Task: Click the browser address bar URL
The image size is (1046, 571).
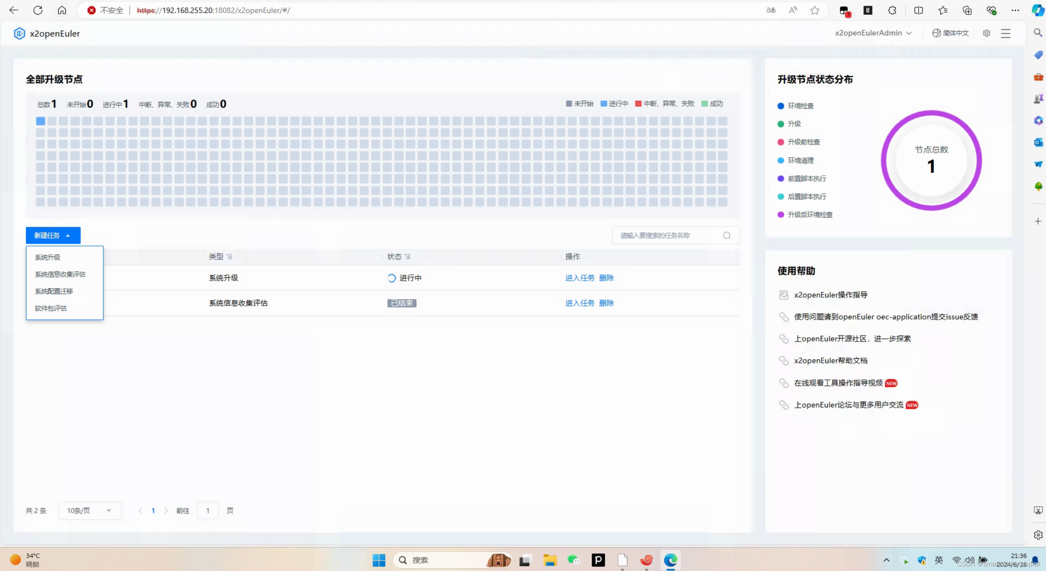Action: (x=213, y=10)
